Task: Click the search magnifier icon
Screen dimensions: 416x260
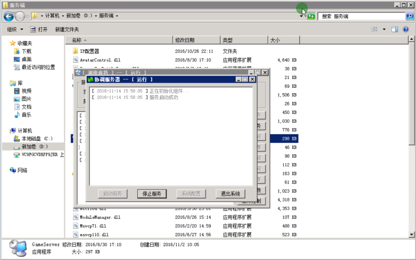Action: tap(409, 16)
